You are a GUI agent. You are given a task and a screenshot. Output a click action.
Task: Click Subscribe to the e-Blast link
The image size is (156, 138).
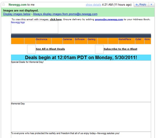tap(120, 49)
